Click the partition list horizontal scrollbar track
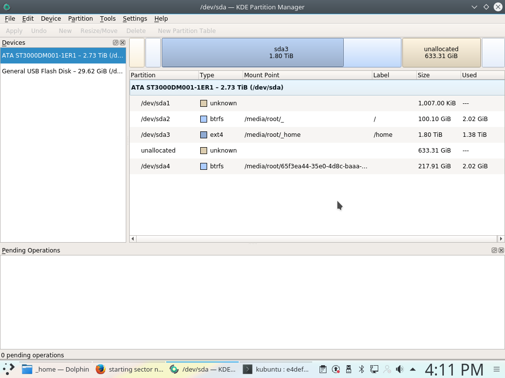The image size is (505, 378). (317, 239)
